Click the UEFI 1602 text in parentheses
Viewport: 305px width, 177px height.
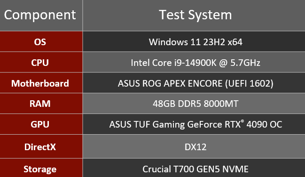coord(250,84)
